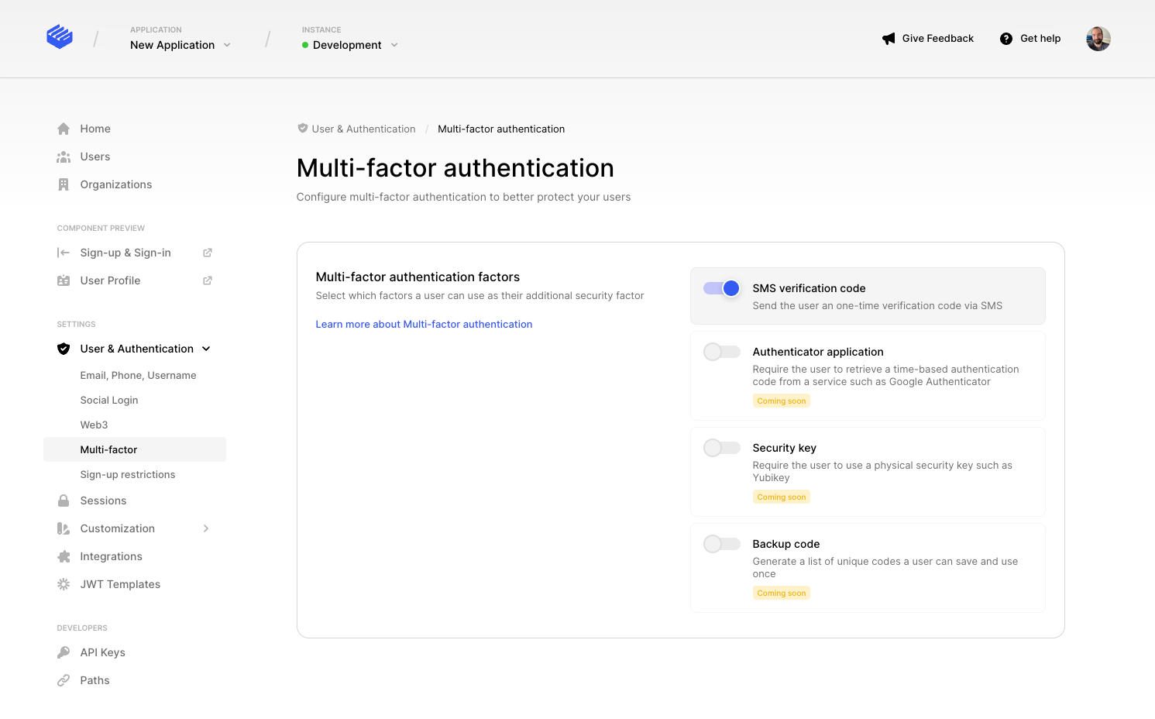Open the Sign-up restrictions settings

click(128, 473)
